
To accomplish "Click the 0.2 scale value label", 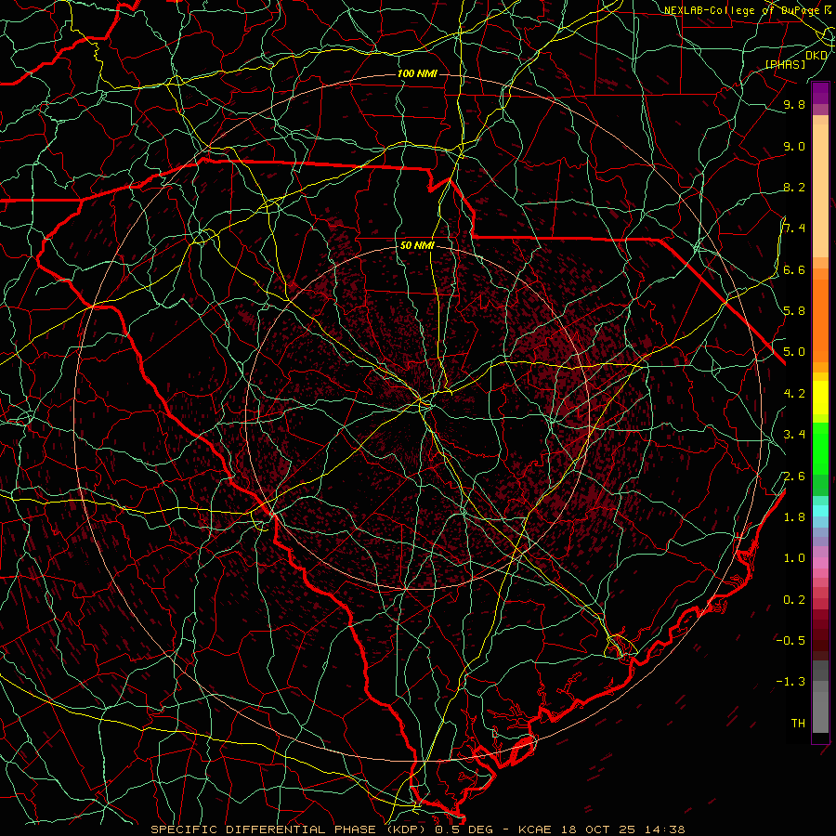I will coord(794,600).
